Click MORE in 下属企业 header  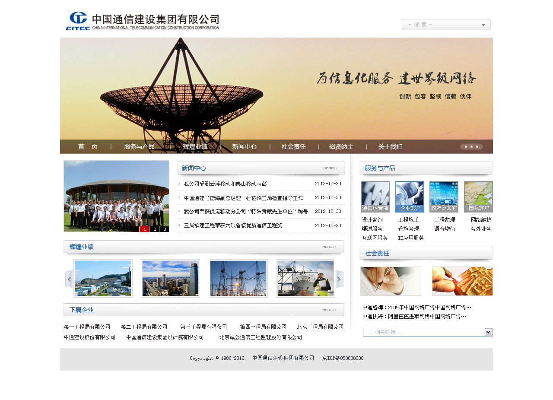(x=329, y=310)
